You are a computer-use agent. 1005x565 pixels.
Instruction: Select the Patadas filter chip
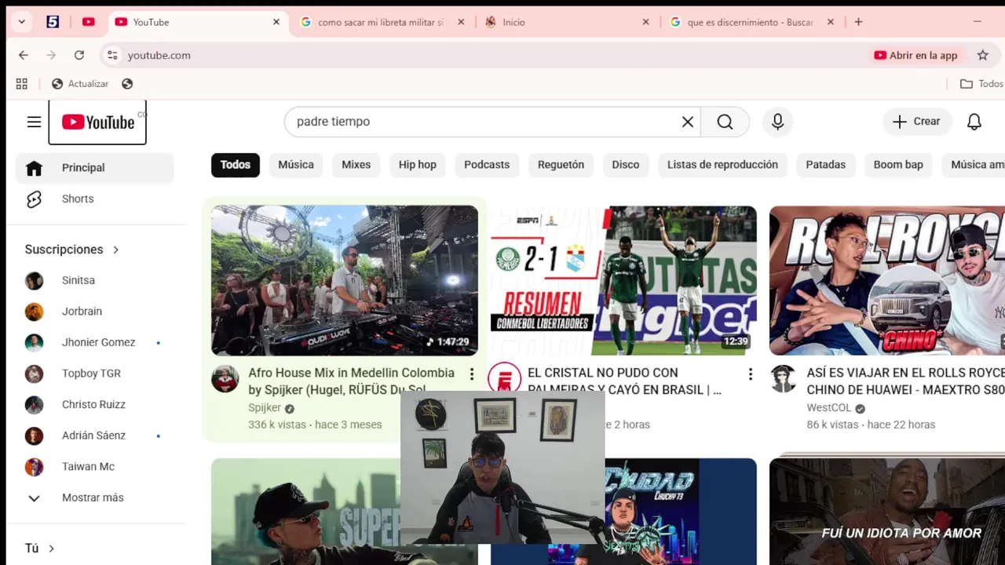[826, 165]
